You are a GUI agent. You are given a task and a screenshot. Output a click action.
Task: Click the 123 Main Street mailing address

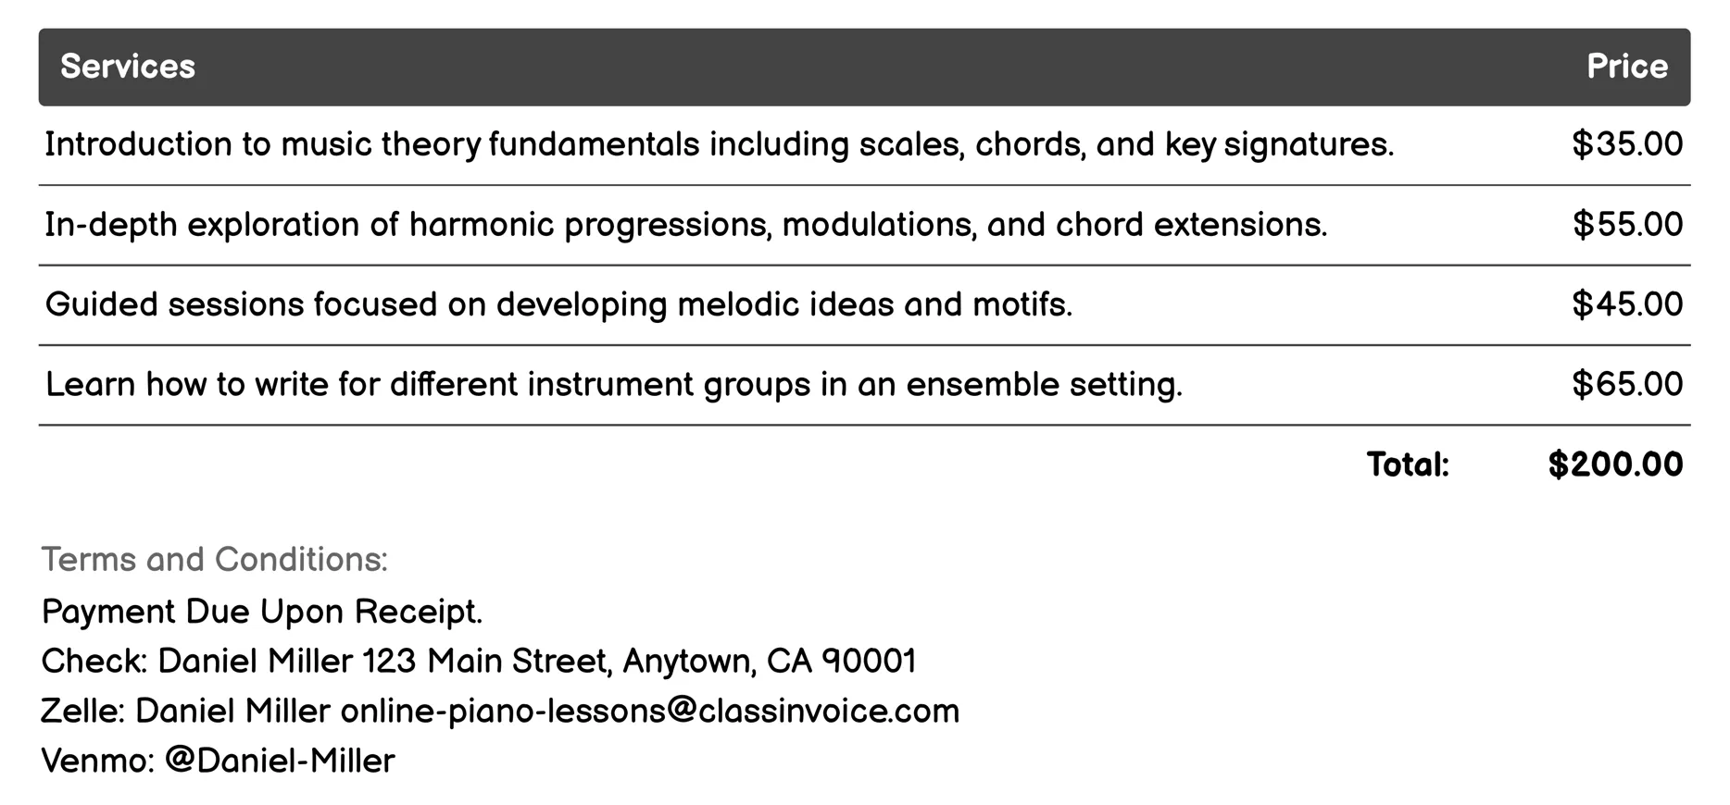[x=639, y=662]
